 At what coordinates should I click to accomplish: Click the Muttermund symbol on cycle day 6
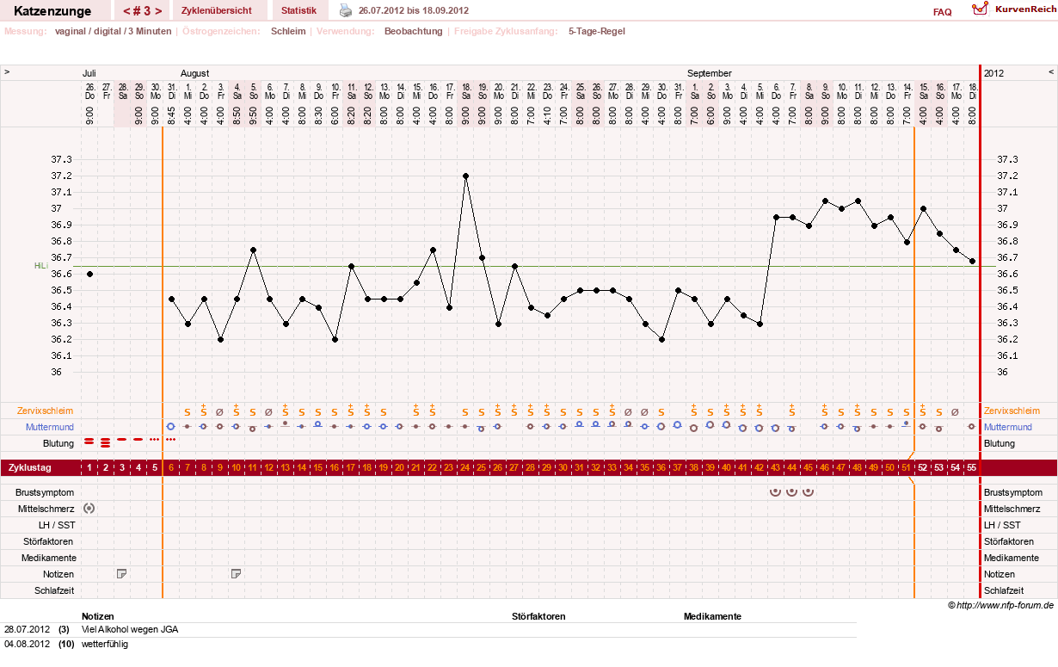[171, 426]
